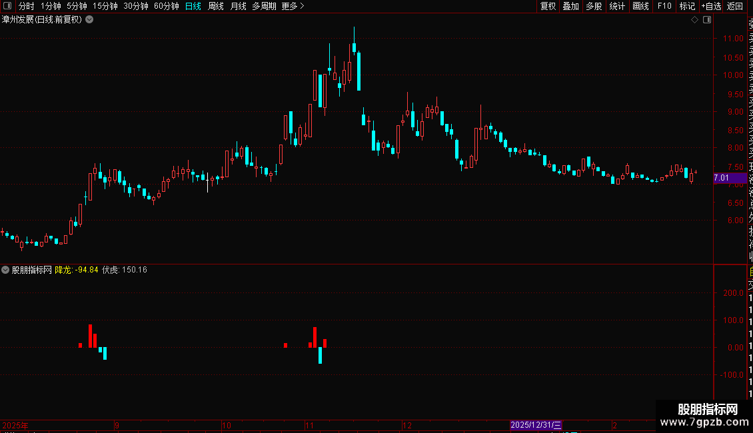Open the 统计 statistics tool
This screenshot has height=433, width=753.
tap(617, 6)
